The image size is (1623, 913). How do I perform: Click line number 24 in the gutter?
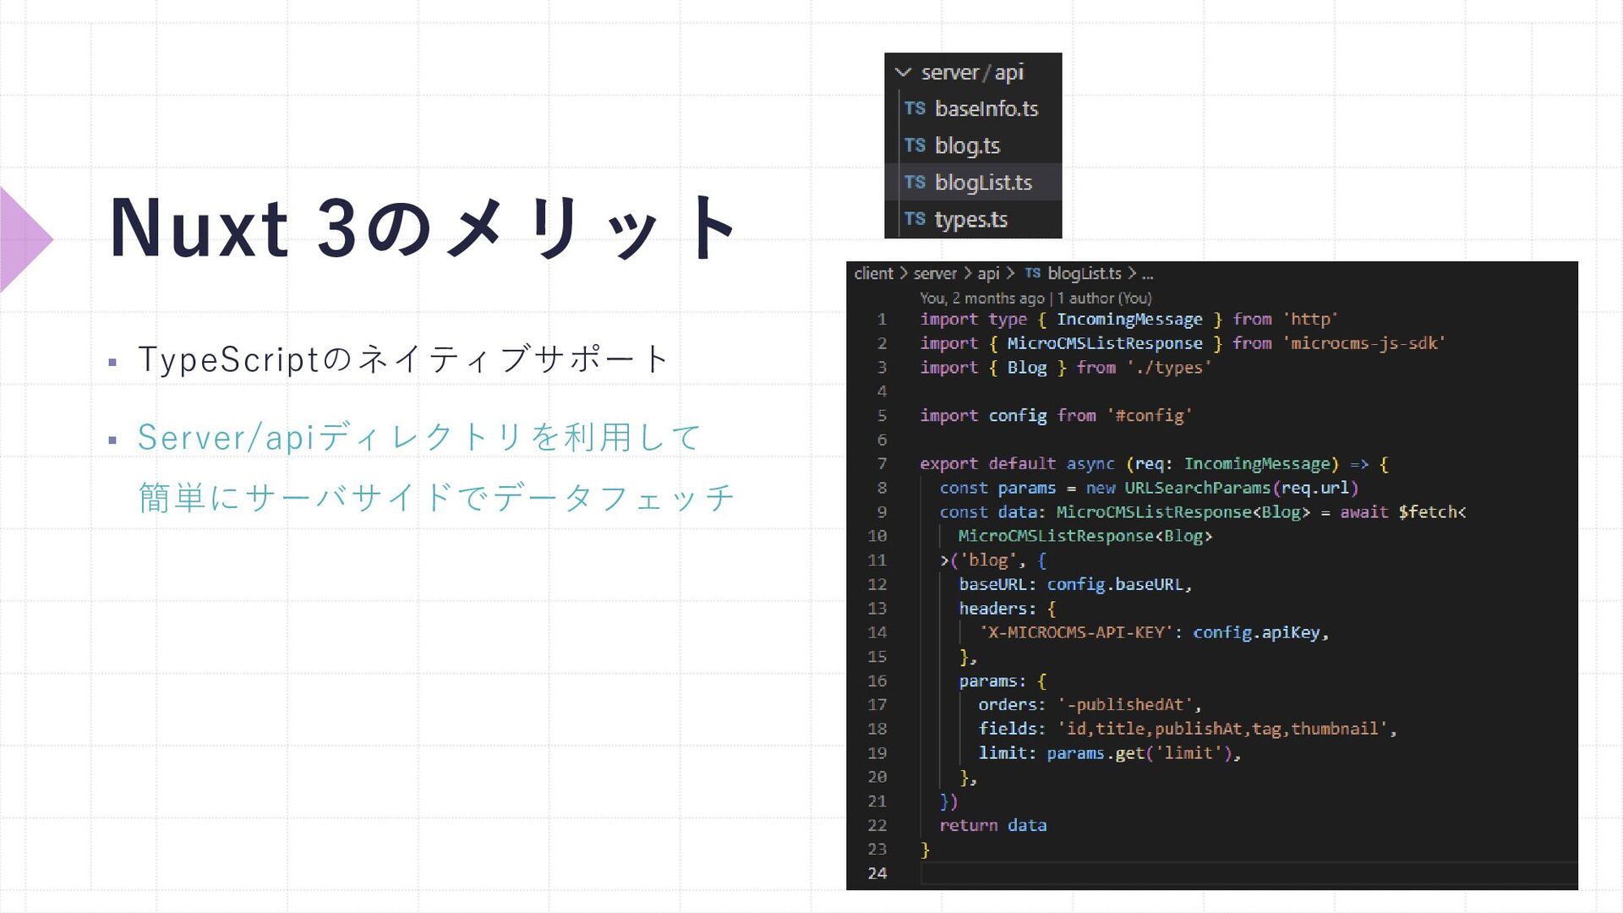pos(877,873)
